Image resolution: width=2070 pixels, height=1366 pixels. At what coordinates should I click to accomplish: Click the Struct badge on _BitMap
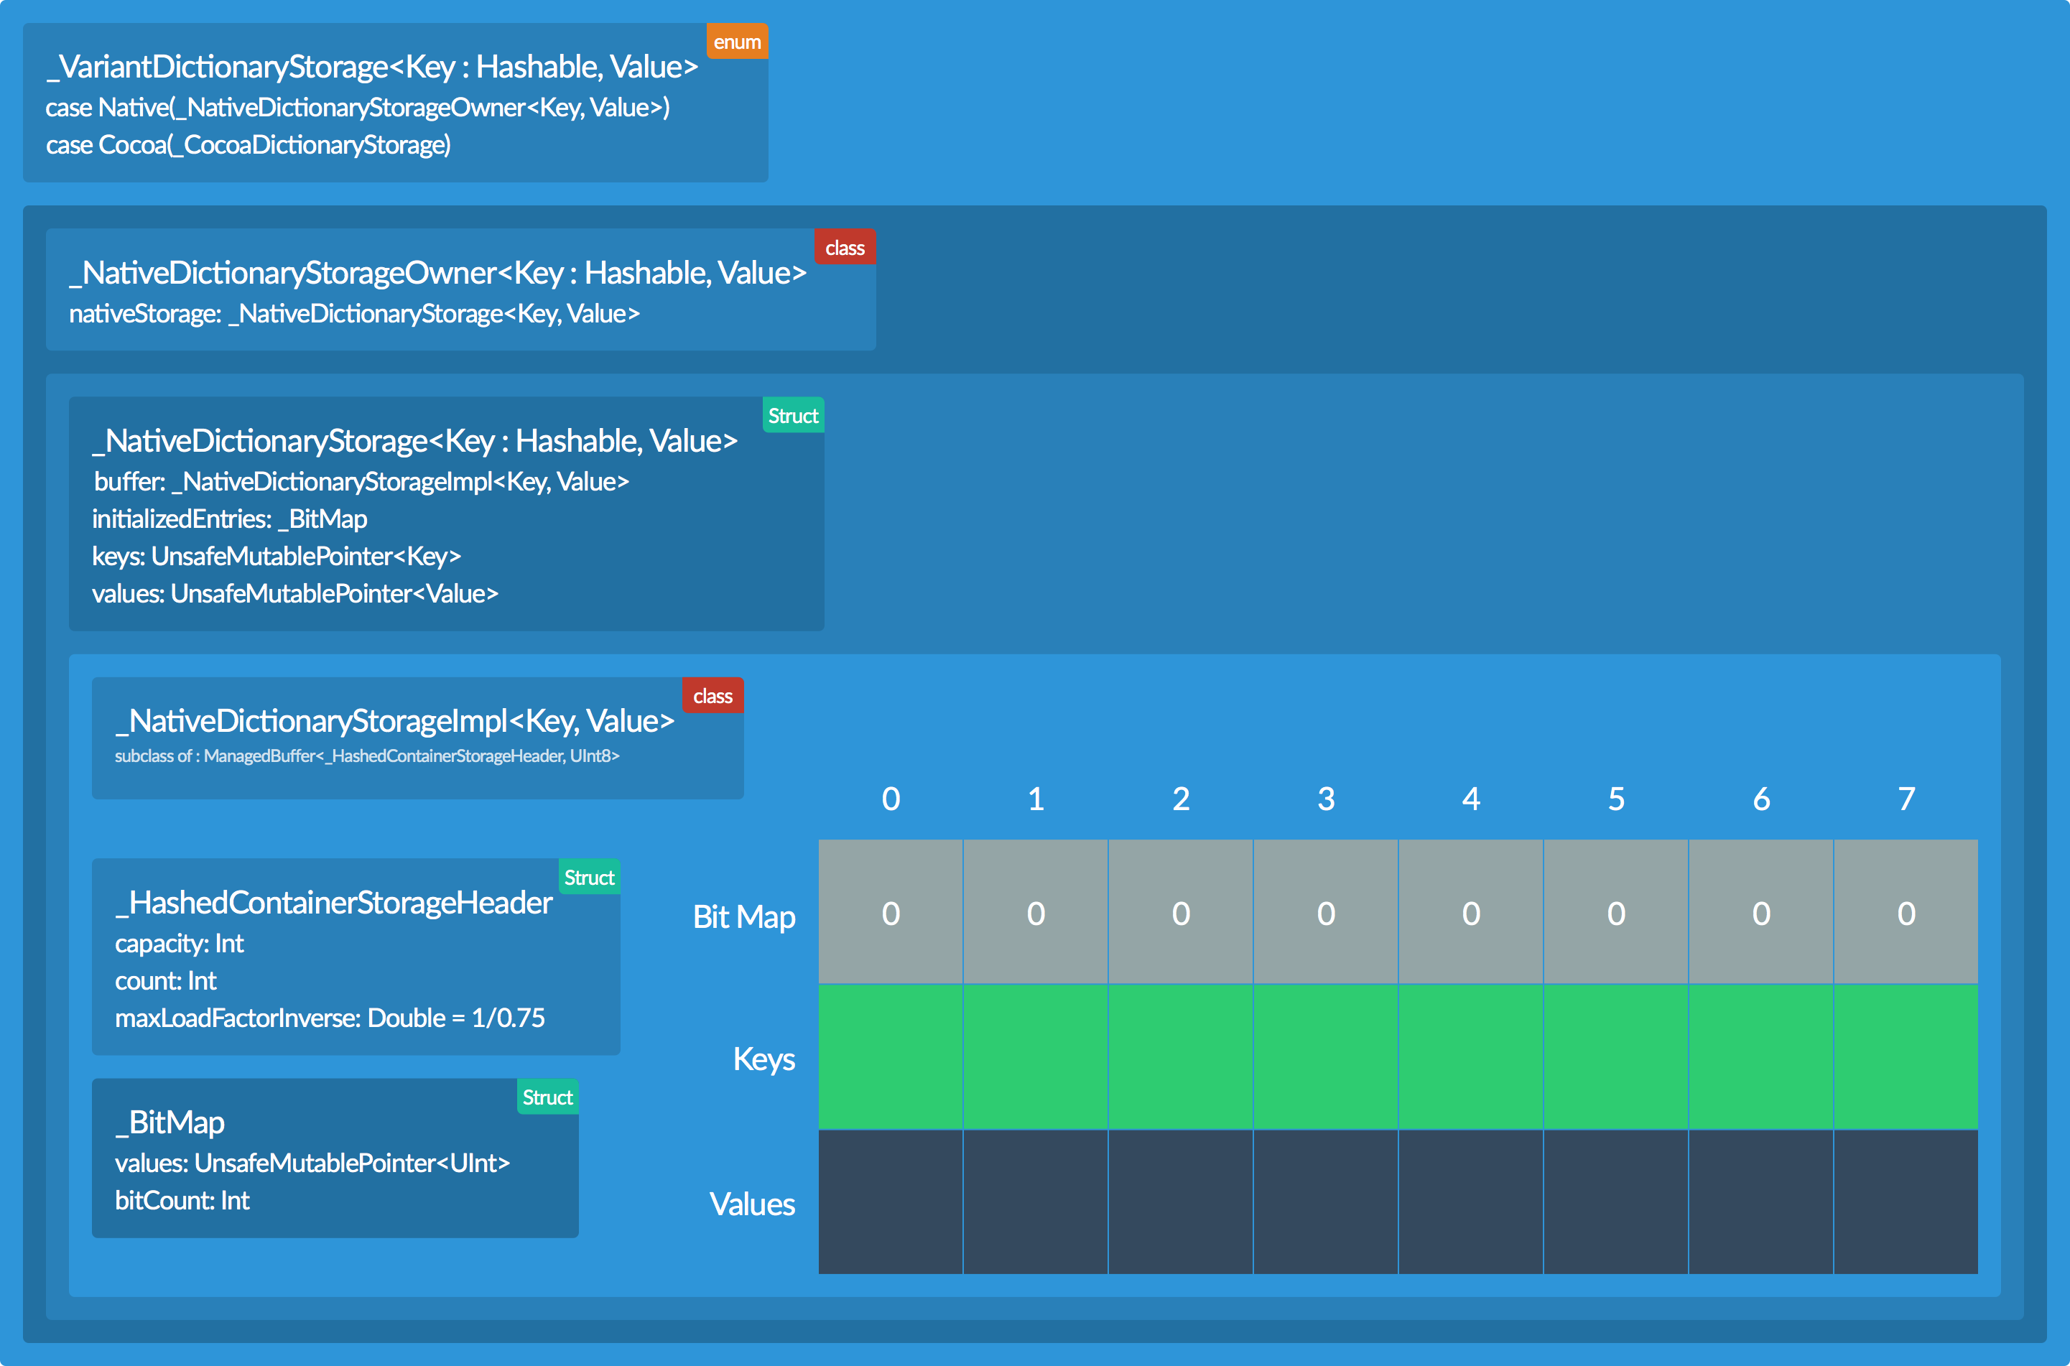pos(547,1097)
